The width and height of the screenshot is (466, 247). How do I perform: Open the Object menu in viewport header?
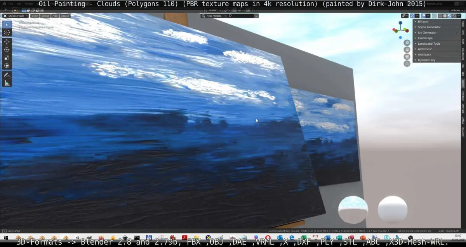coord(65,16)
